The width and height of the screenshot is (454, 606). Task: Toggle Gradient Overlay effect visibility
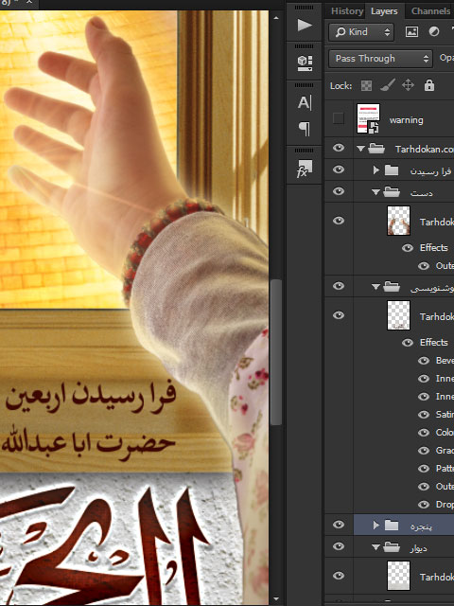tap(424, 451)
